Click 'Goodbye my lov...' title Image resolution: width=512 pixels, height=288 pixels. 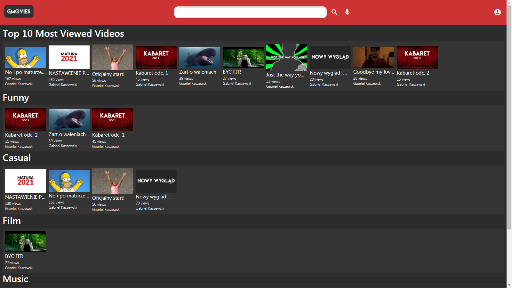point(374,72)
